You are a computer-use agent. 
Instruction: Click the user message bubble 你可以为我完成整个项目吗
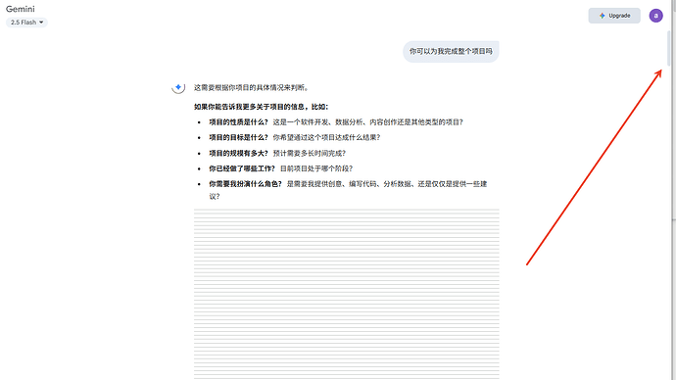pyautogui.click(x=451, y=51)
